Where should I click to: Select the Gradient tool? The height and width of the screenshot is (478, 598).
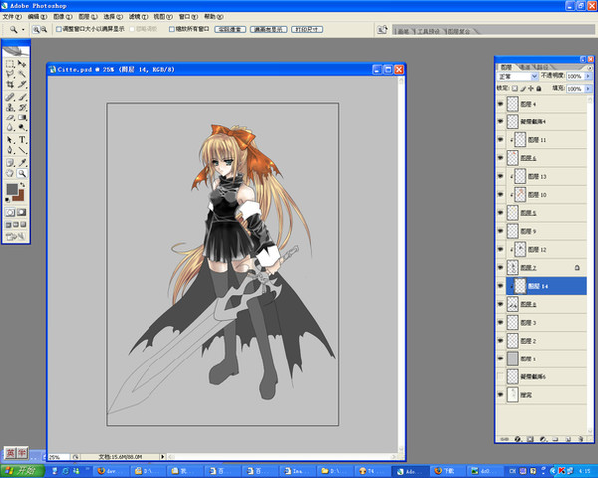coord(22,118)
